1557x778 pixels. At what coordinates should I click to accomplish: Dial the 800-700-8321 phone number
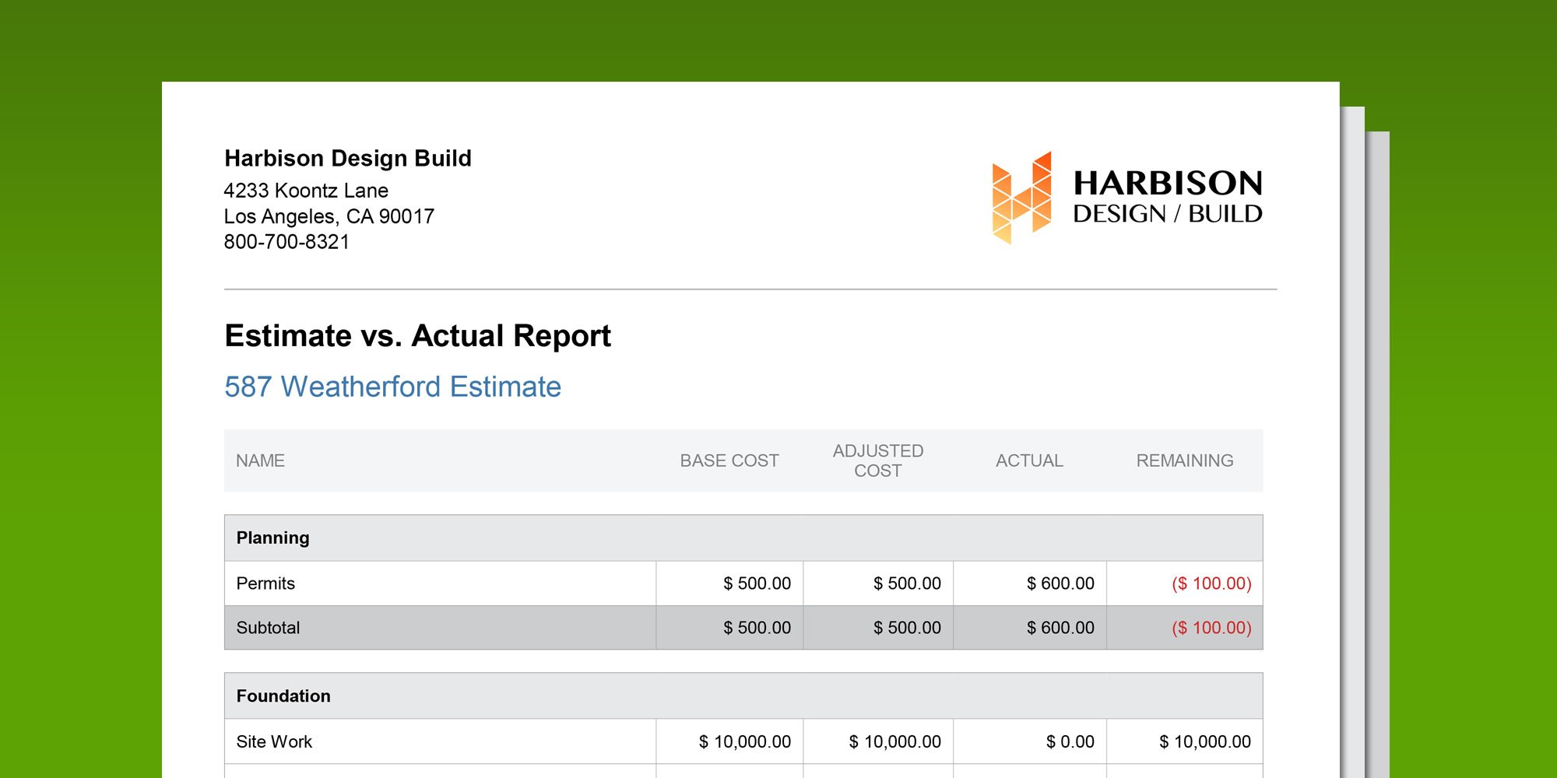point(286,242)
